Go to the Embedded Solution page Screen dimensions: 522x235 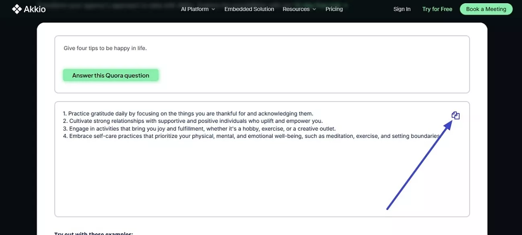click(x=249, y=9)
